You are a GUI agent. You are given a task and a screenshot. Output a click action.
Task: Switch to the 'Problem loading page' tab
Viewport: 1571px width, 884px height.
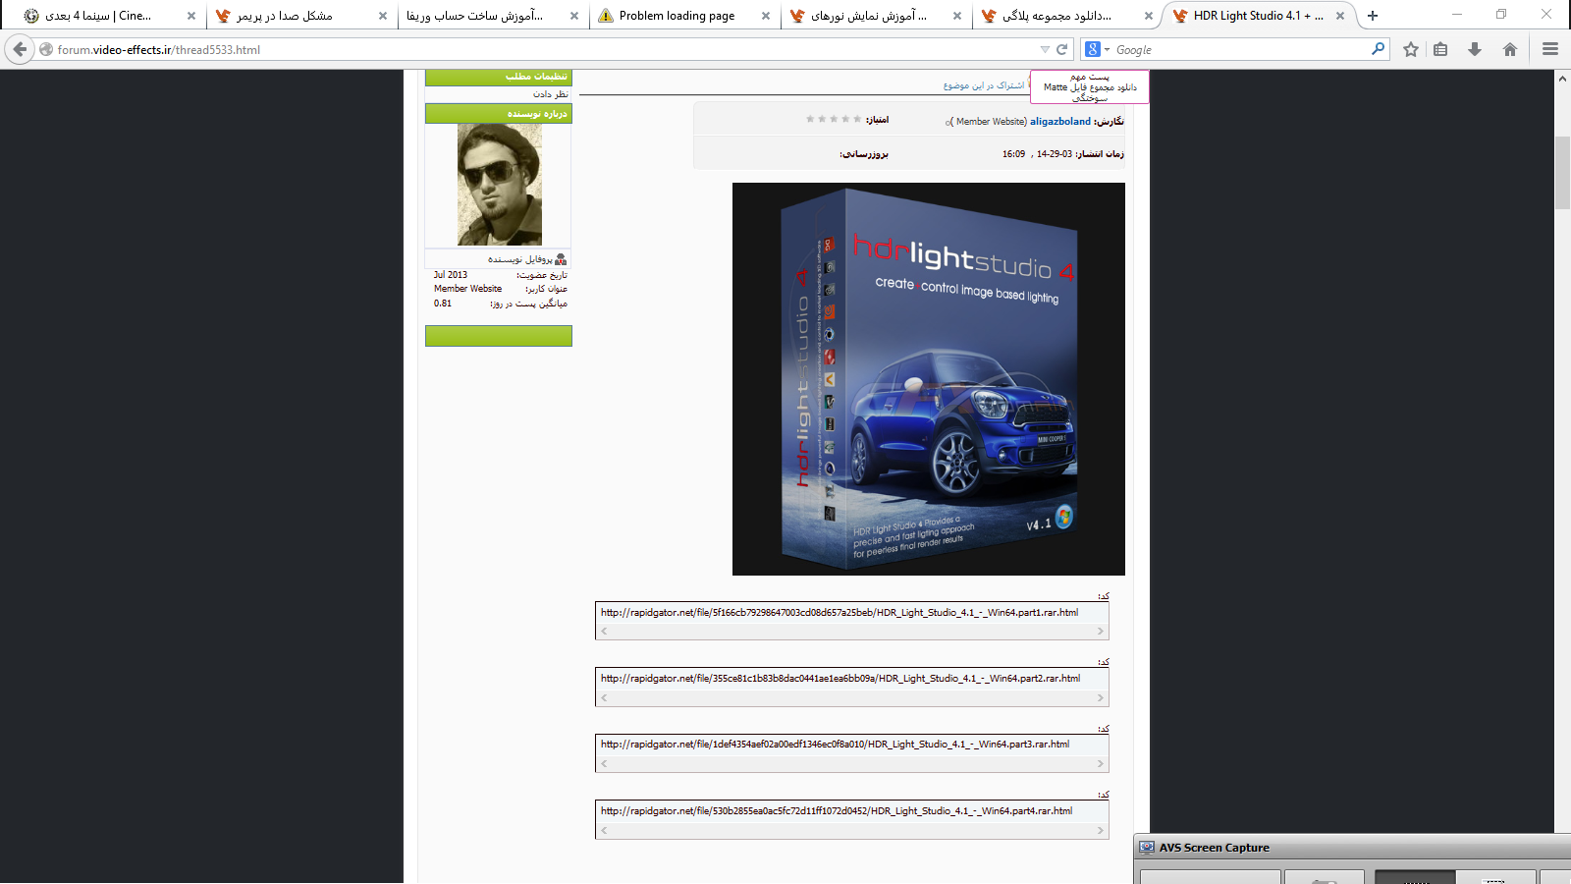(x=677, y=16)
